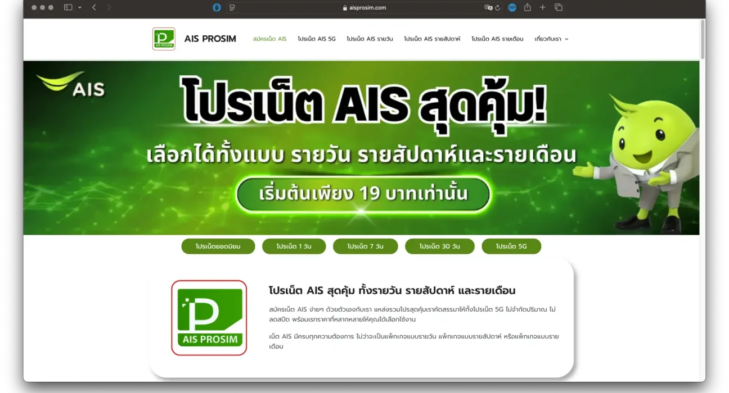Screen dimensions: 729x393
Task: Click the โปรเน็ตยอดนิยม button
Action: coord(218,246)
